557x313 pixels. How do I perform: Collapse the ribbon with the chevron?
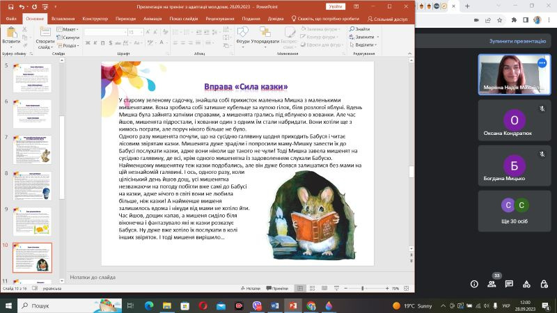coord(409,54)
